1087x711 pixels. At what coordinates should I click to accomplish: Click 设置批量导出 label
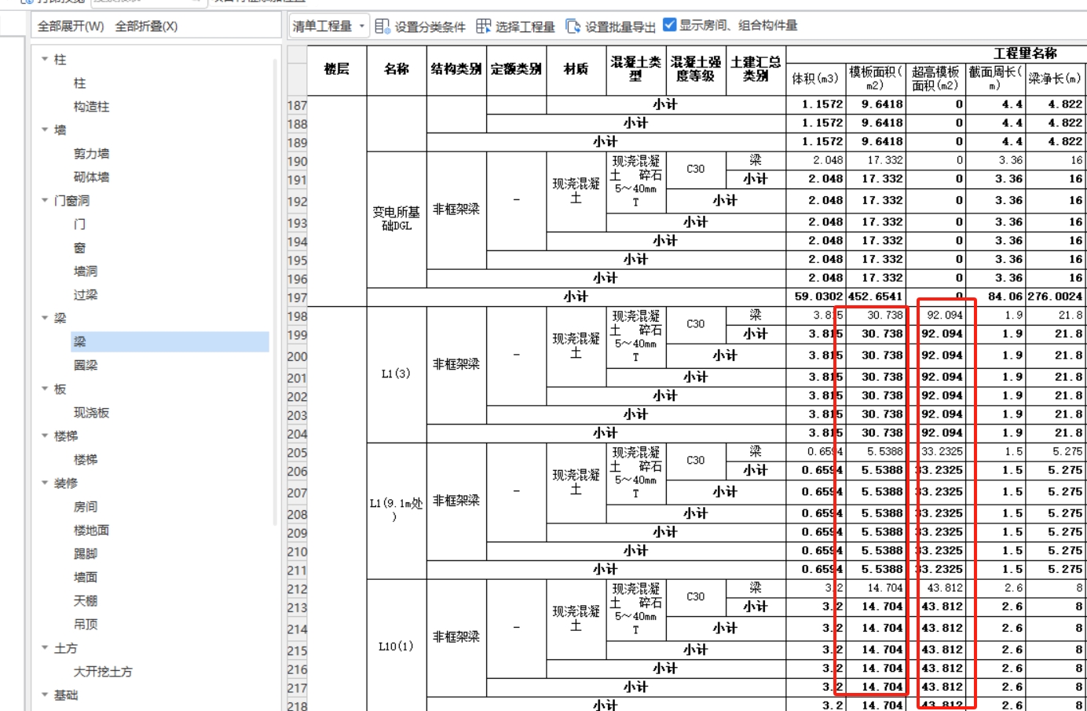point(620,27)
